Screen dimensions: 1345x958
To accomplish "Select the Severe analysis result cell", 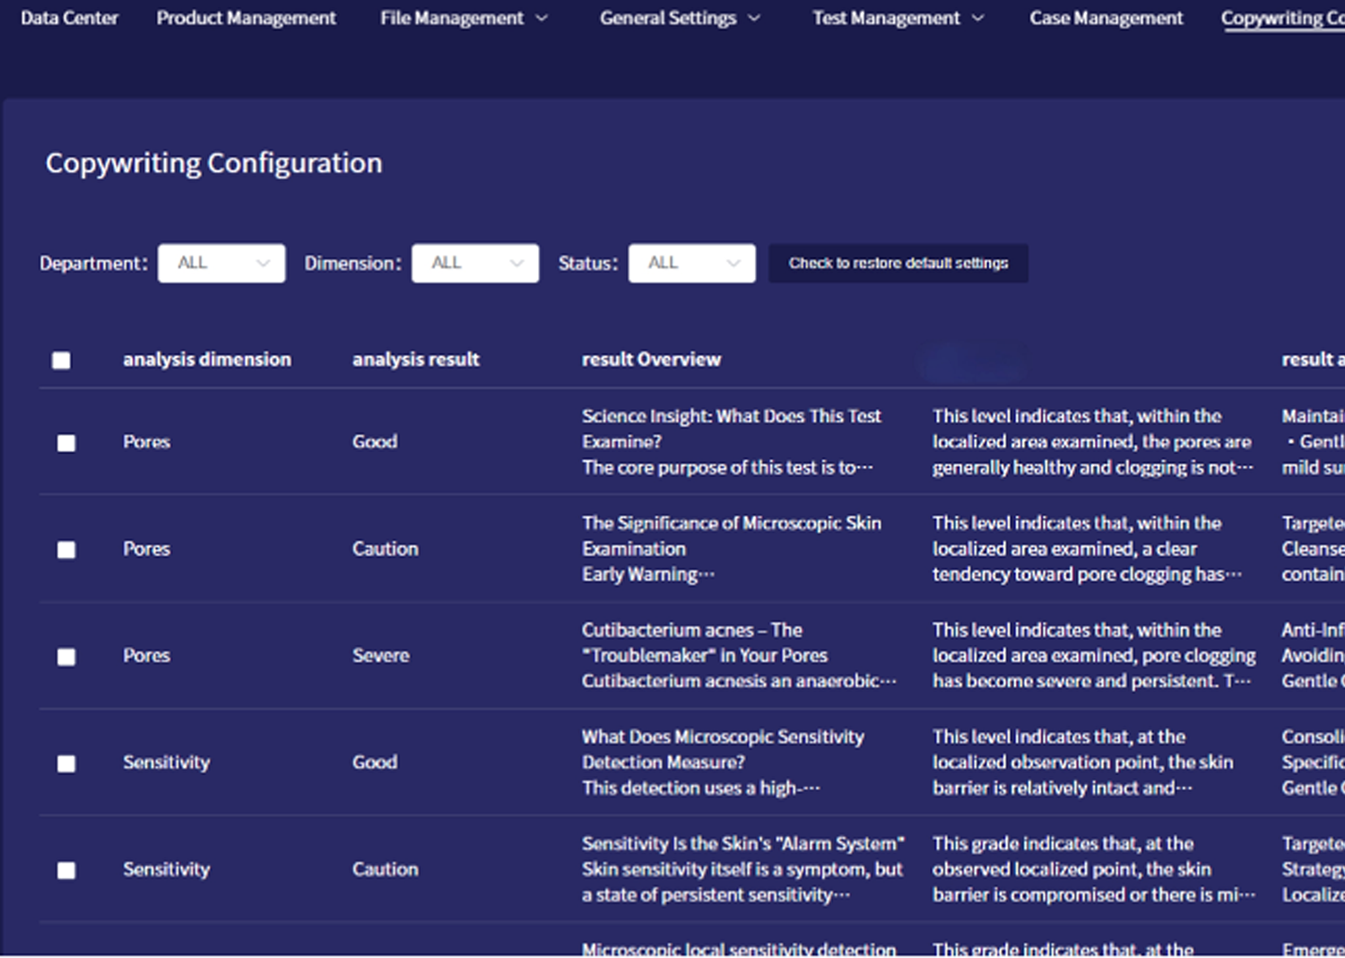I will coord(380,655).
